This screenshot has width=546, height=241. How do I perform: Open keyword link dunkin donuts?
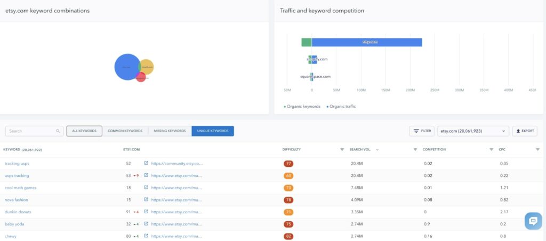pyautogui.click(x=18, y=212)
